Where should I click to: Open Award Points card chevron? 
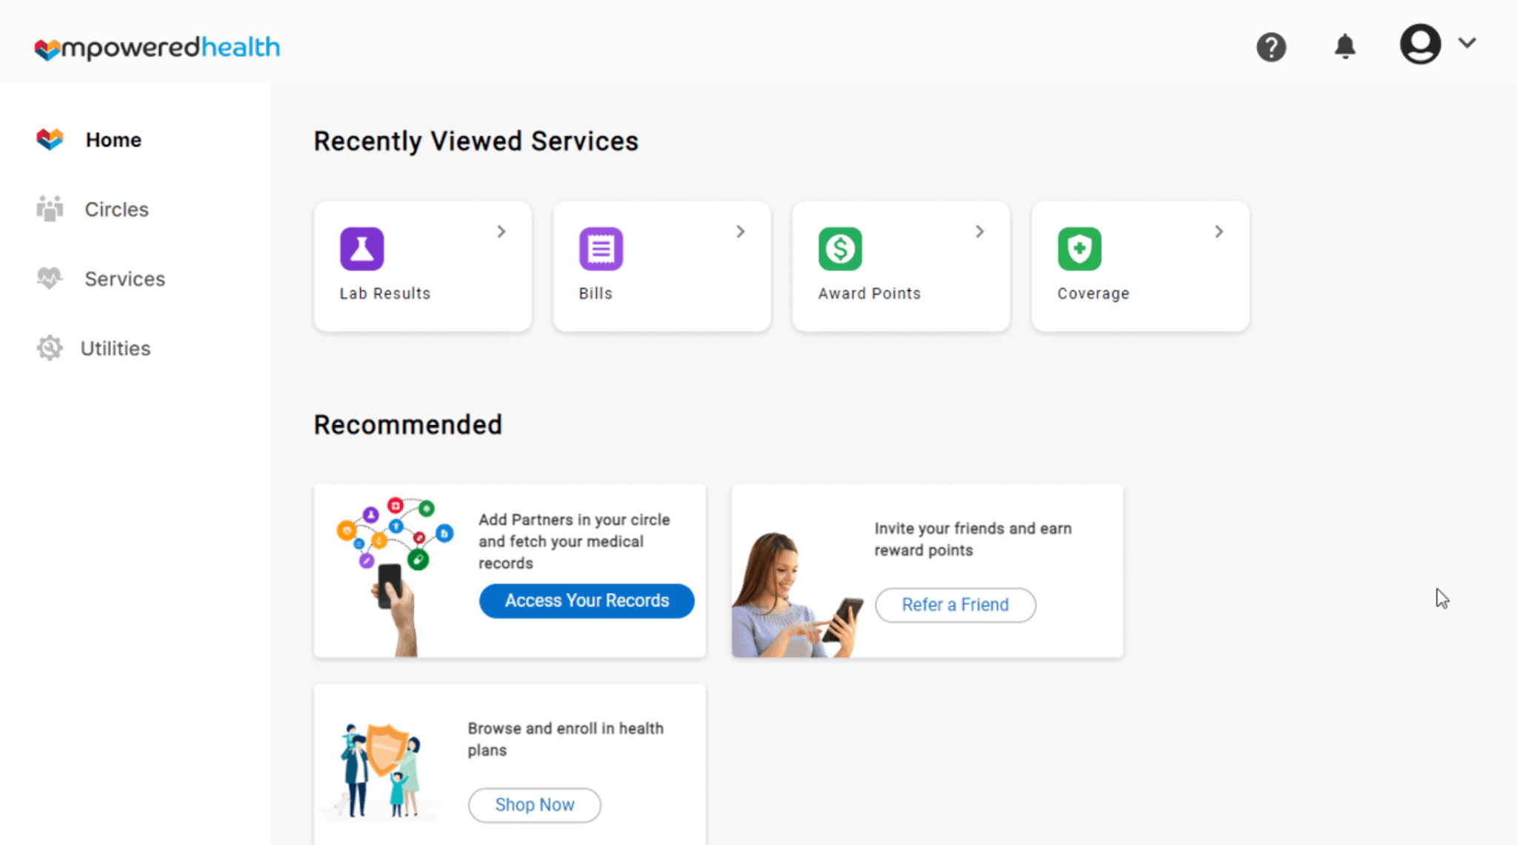pos(980,232)
